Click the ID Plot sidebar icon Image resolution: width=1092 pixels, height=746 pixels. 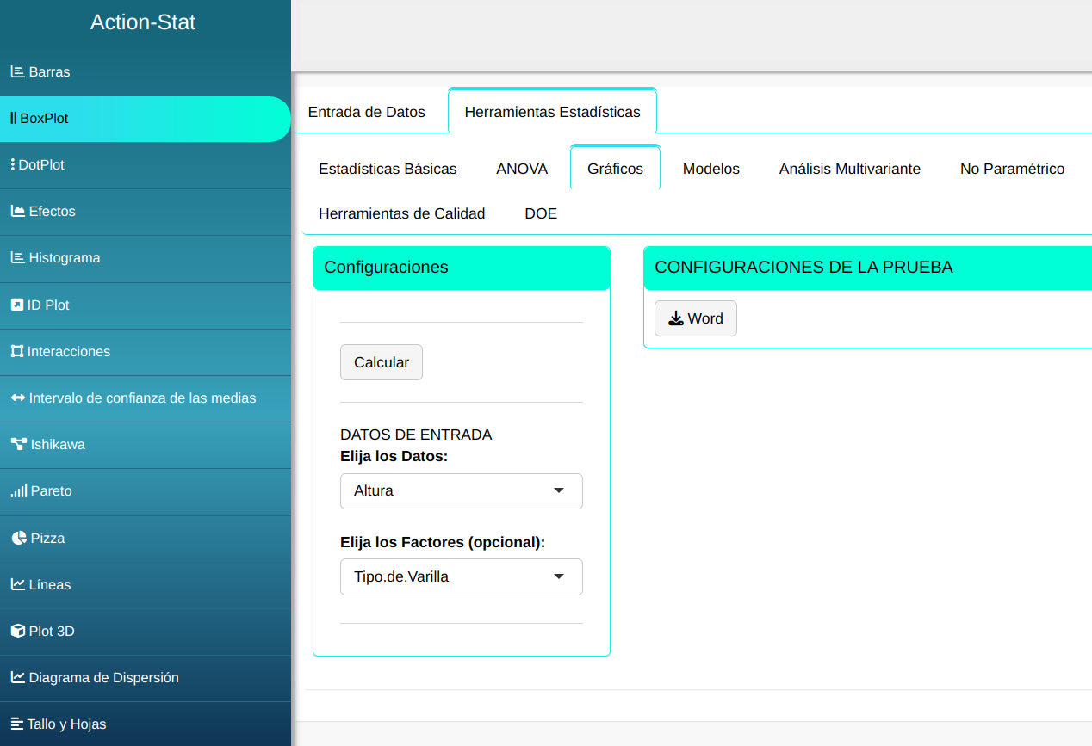[x=16, y=305]
